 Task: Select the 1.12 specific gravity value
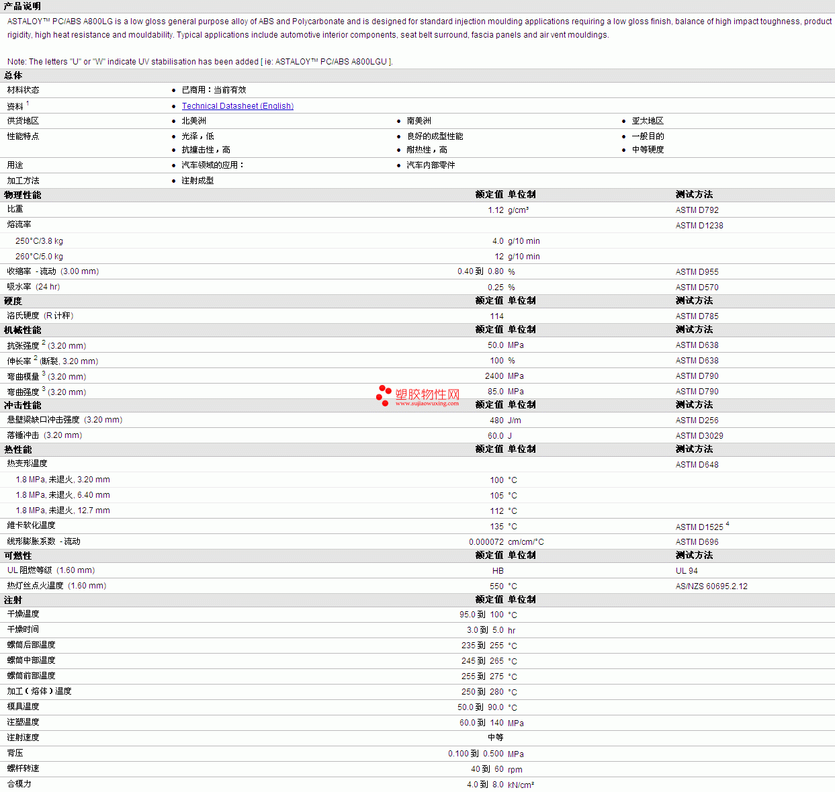pyautogui.click(x=496, y=210)
